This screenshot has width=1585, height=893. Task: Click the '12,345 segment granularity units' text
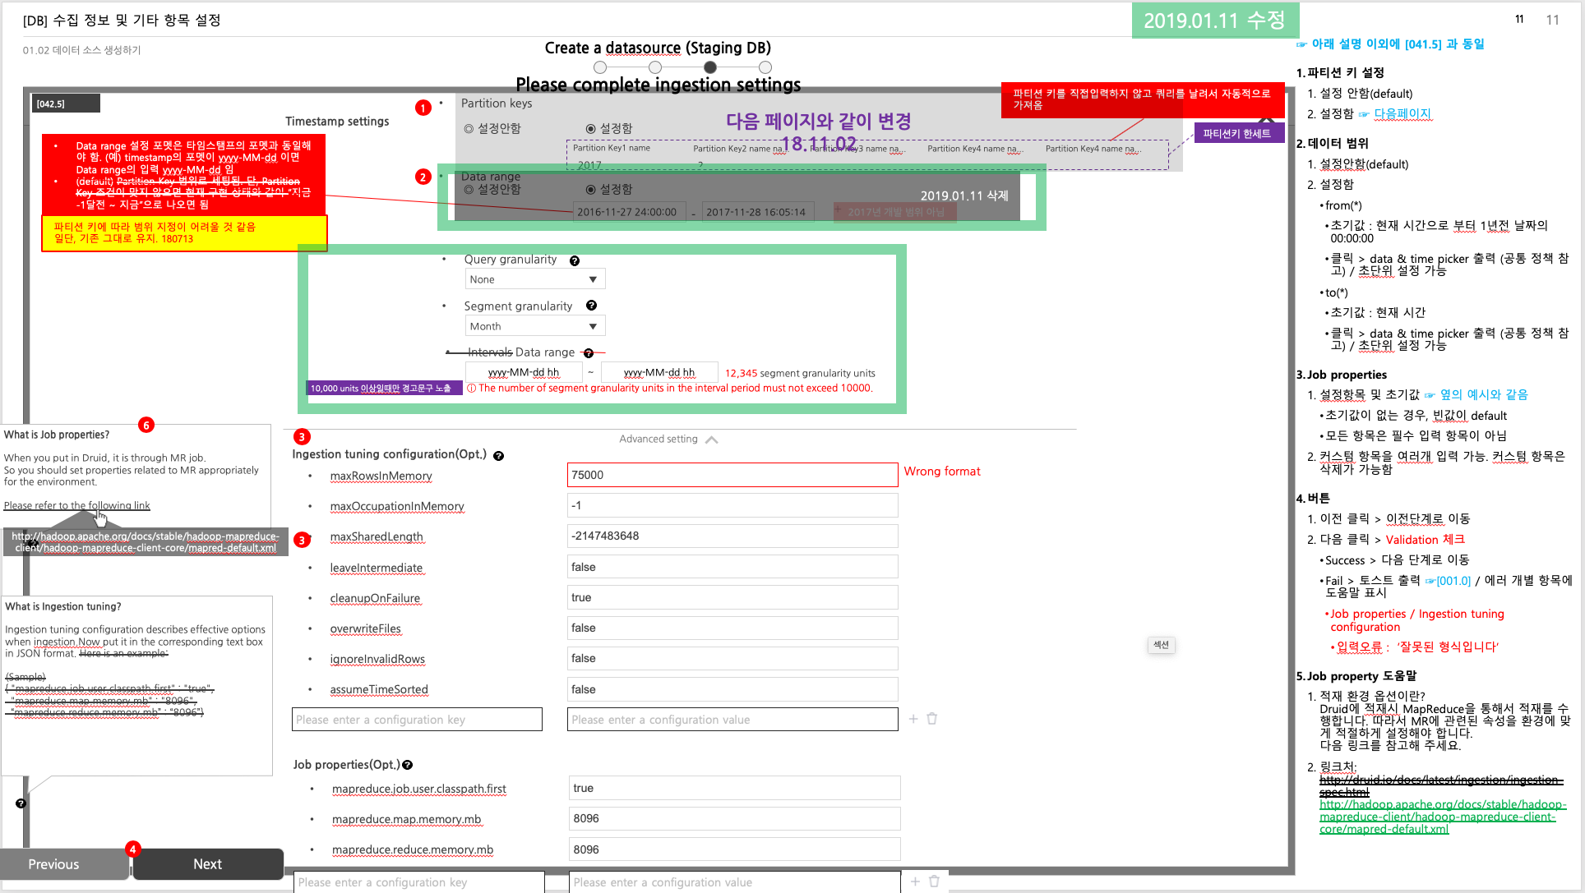pos(800,373)
